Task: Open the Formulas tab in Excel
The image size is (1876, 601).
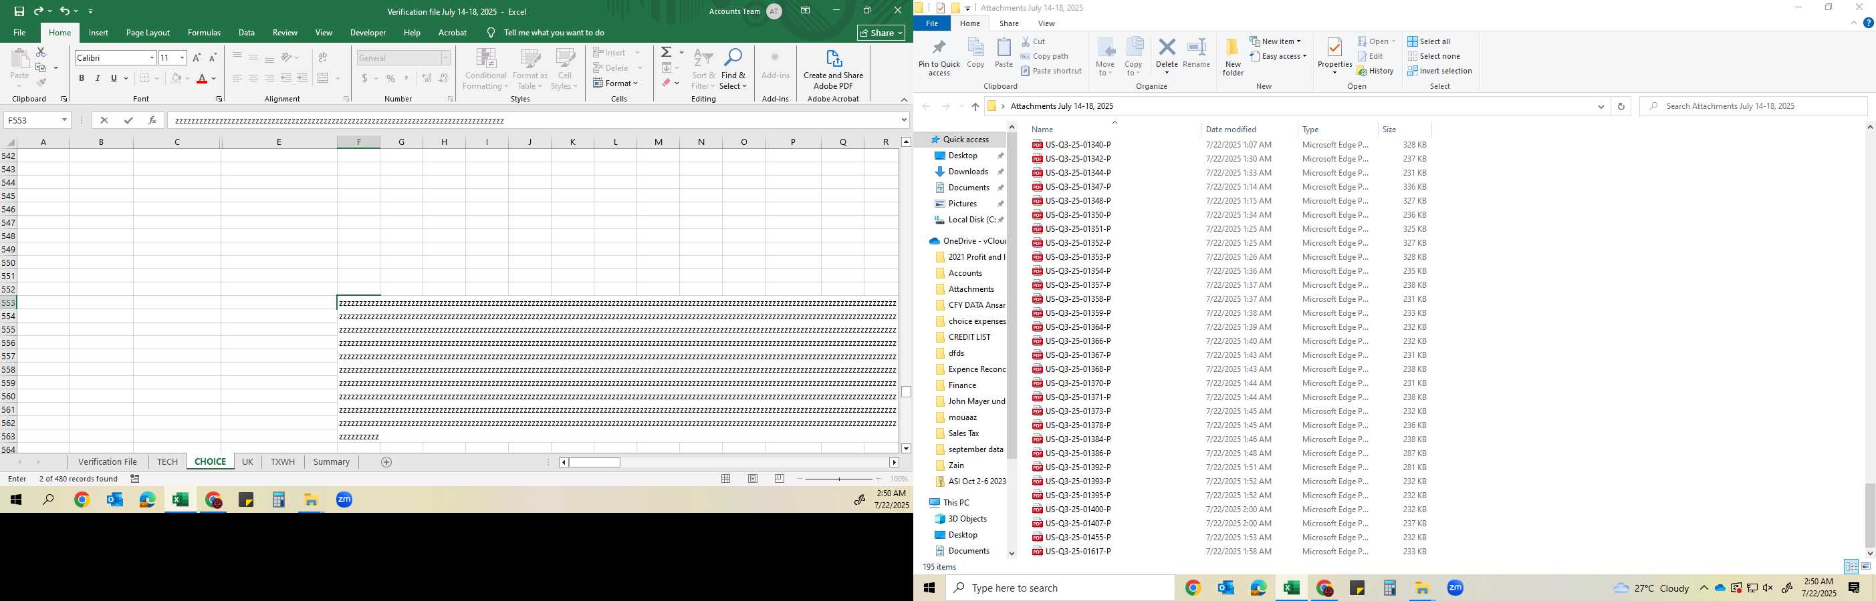Action: click(x=204, y=33)
